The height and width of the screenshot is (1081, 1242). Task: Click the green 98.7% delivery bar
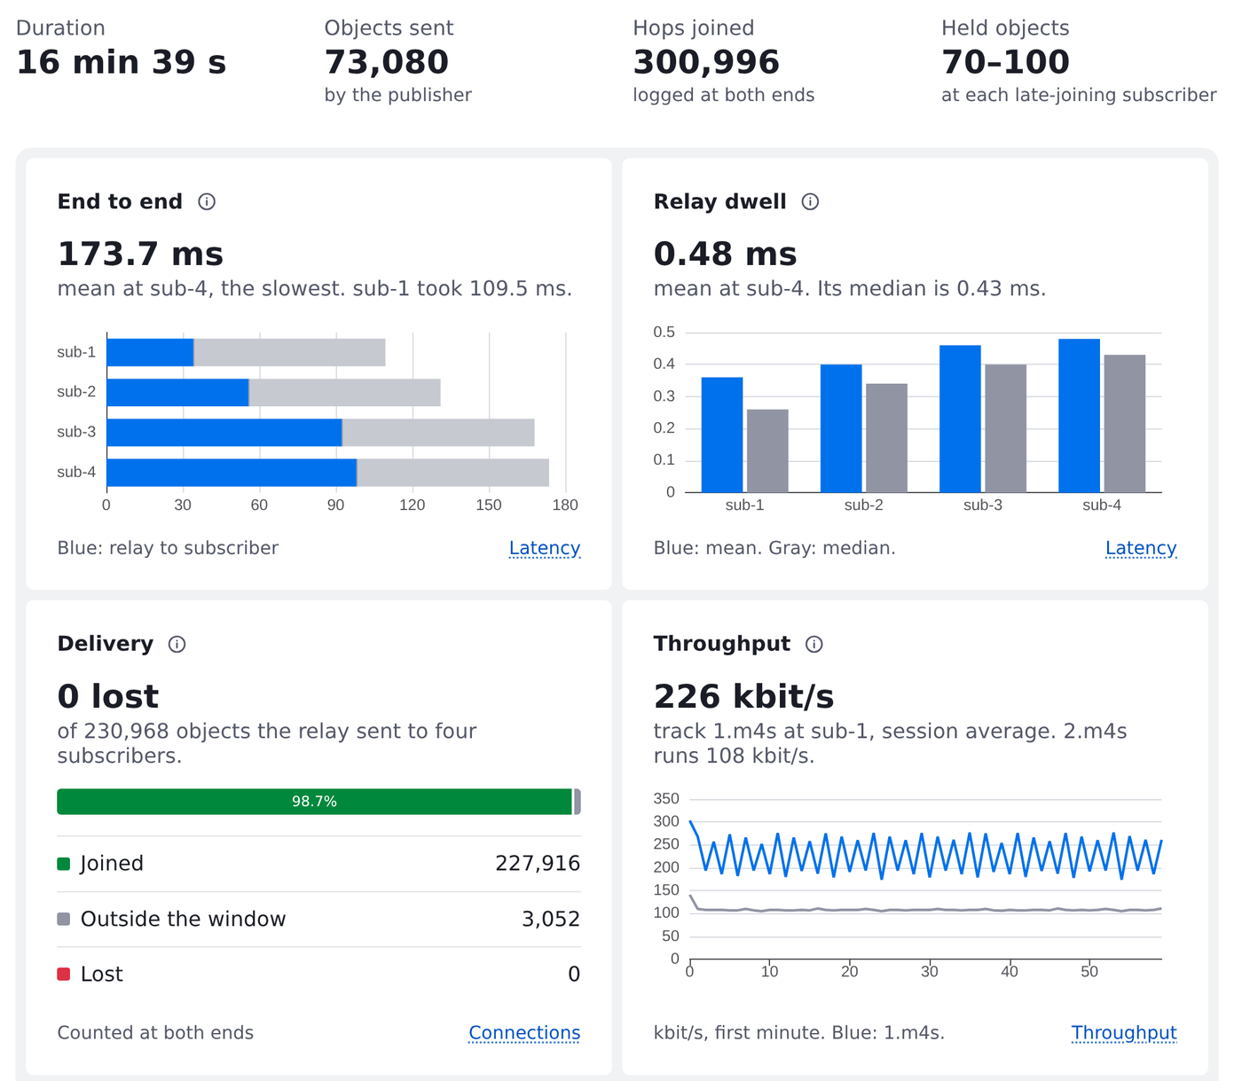[314, 802]
